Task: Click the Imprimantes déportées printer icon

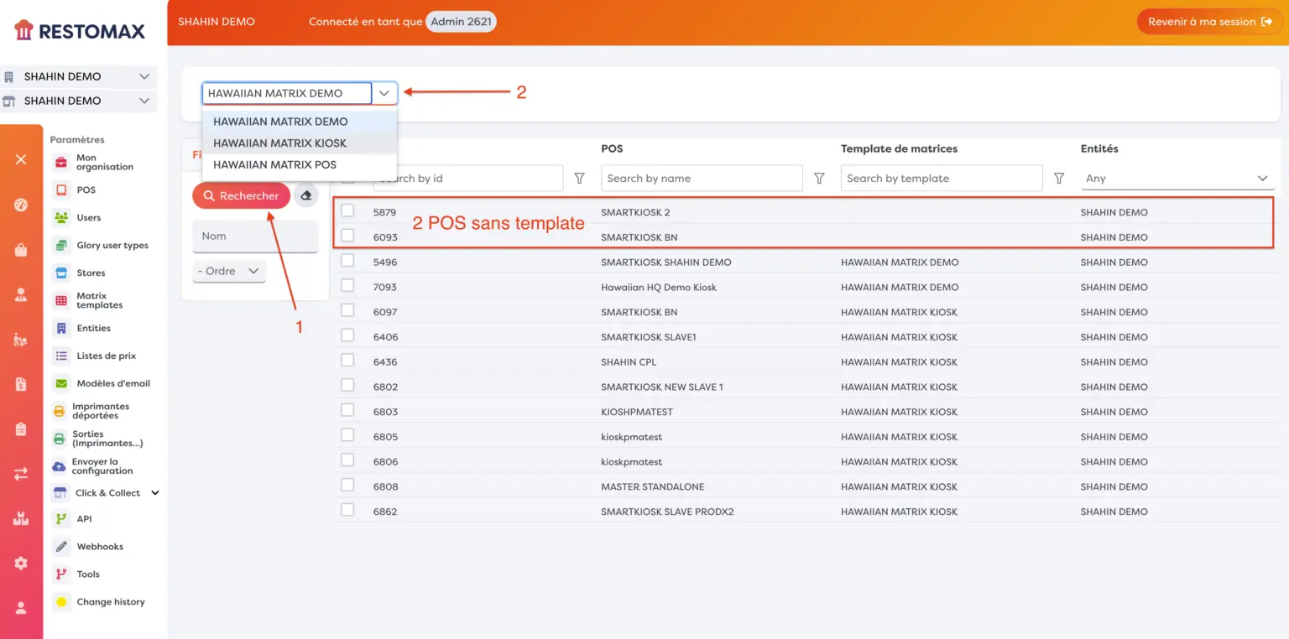Action: tap(60, 411)
